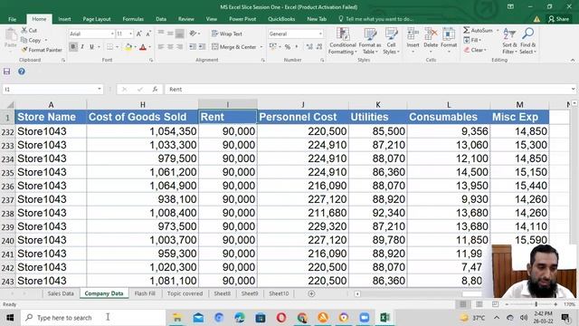579x326 pixels.
Task: Toggle Bottom Align vertical alignment
Action: 179,34
